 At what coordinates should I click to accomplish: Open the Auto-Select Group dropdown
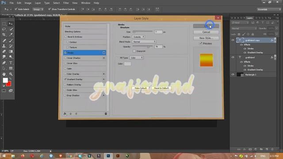click(x=38, y=9)
